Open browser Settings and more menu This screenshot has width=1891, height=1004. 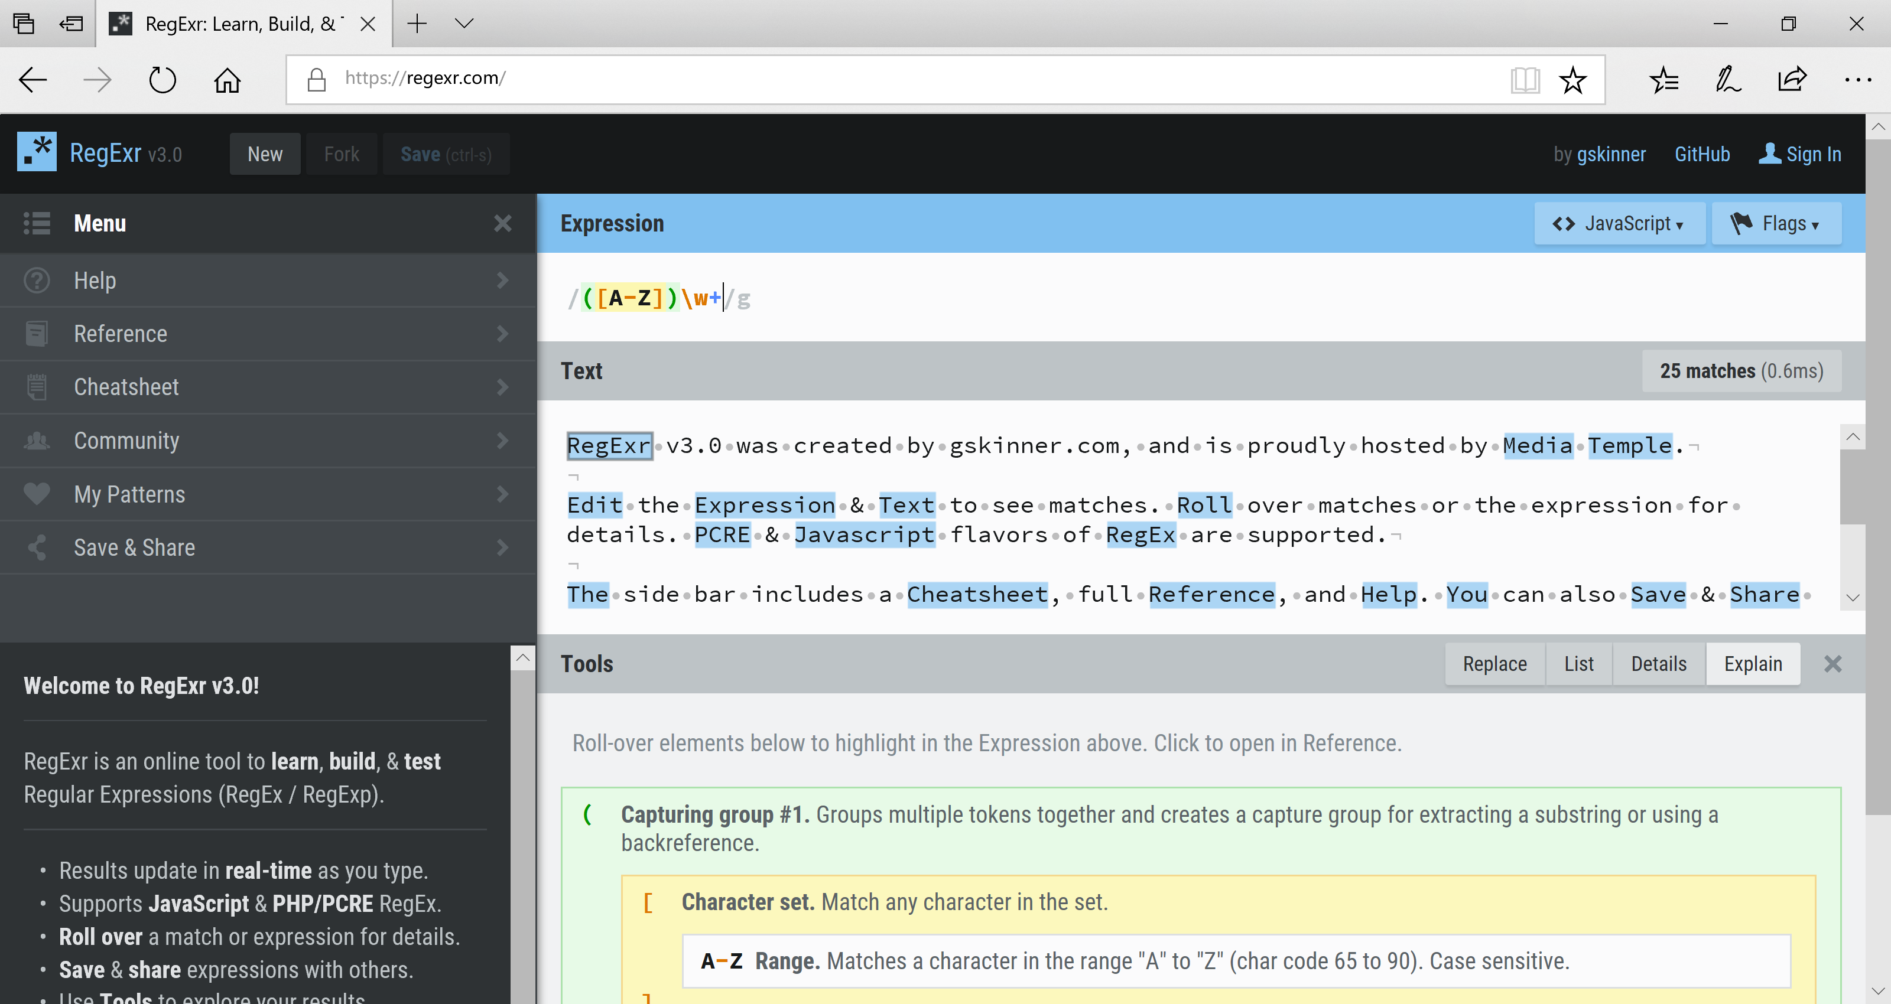pyautogui.click(x=1857, y=79)
